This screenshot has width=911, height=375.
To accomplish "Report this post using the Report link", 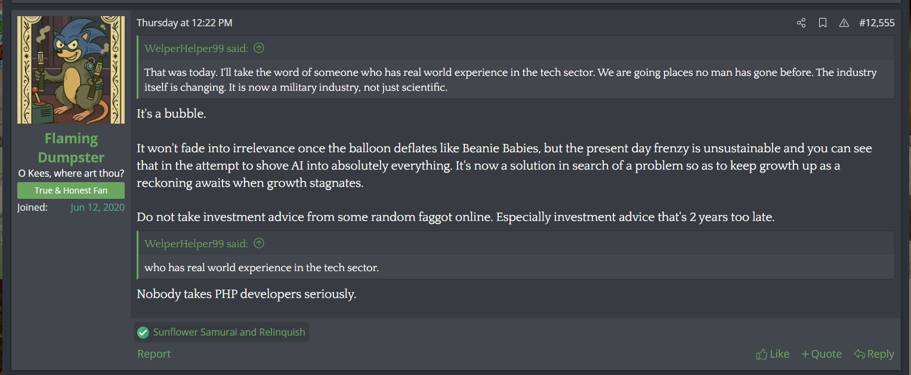I will pyautogui.click(x=154, y=354).
